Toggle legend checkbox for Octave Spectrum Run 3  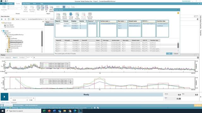tap(42, 83)
